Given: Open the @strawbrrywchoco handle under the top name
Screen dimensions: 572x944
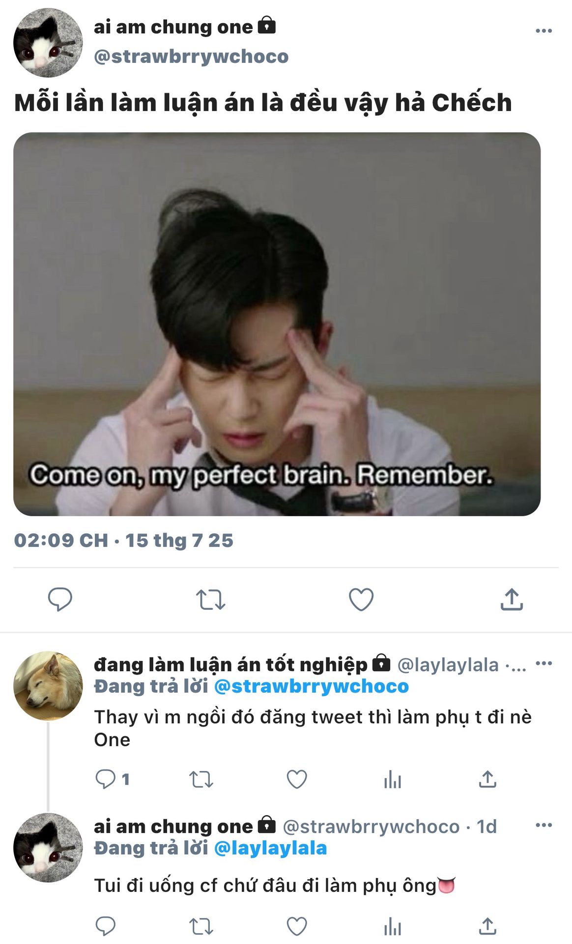Looking at the screenshot, I should click(x=191, y=57).
